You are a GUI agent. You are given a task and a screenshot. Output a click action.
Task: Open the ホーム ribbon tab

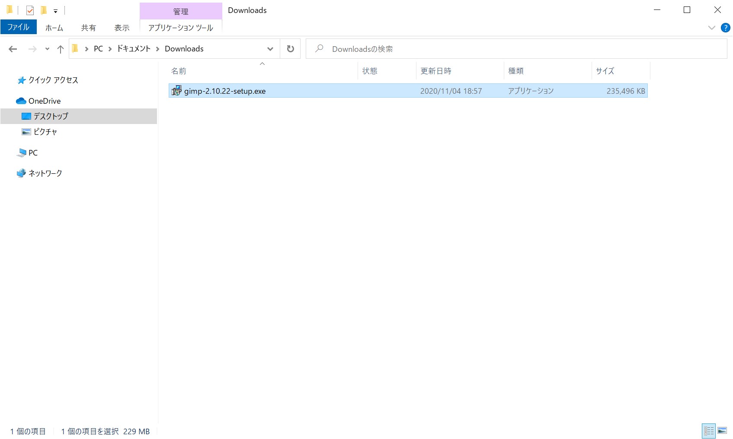[54, 27]
